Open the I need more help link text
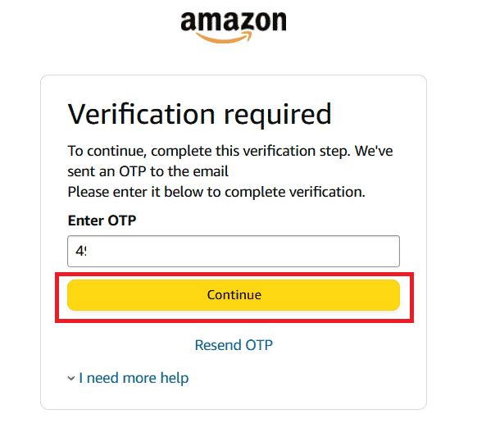Image resolution: width=477 pixels, height=432 pixels. [134, 378]
